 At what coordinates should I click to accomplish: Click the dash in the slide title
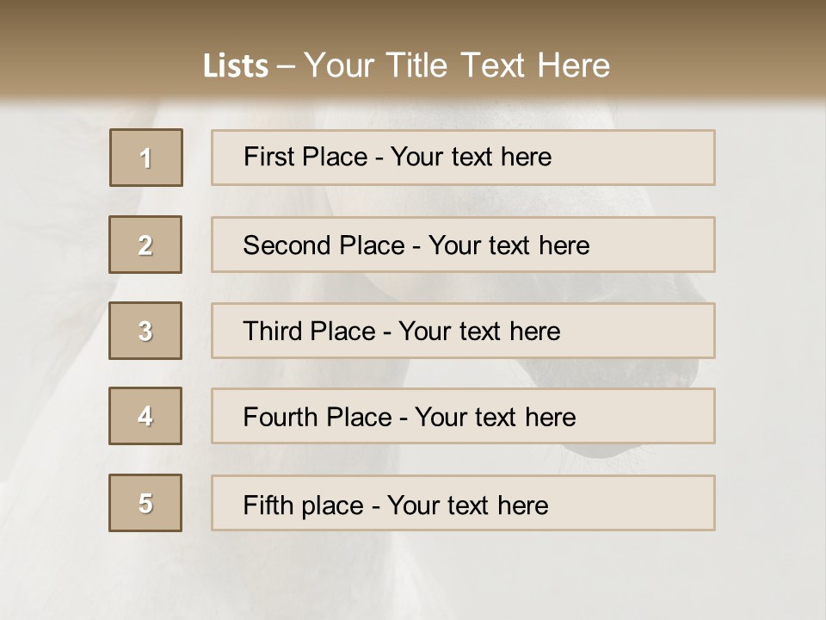coord(287,66)
